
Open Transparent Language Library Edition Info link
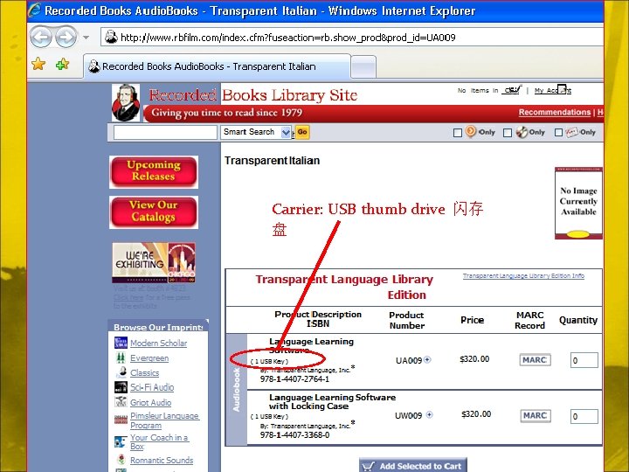coord(523,275)
